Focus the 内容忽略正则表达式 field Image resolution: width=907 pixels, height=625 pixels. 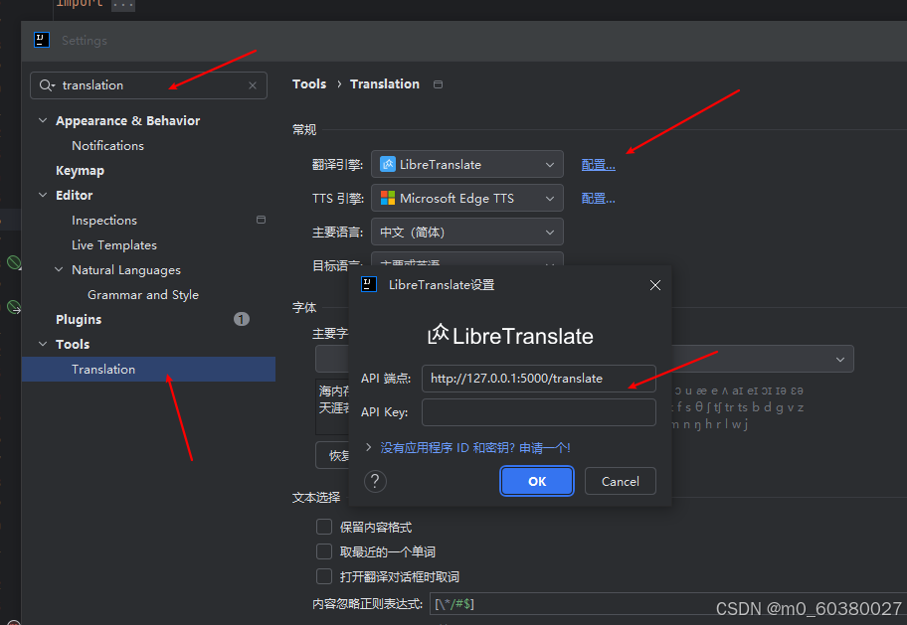click(668, 603)
